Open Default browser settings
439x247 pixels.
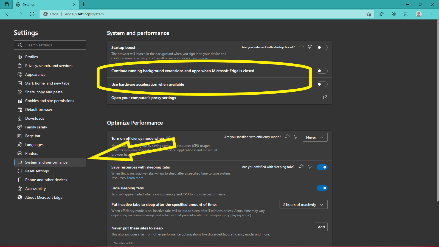click(50, 110)
